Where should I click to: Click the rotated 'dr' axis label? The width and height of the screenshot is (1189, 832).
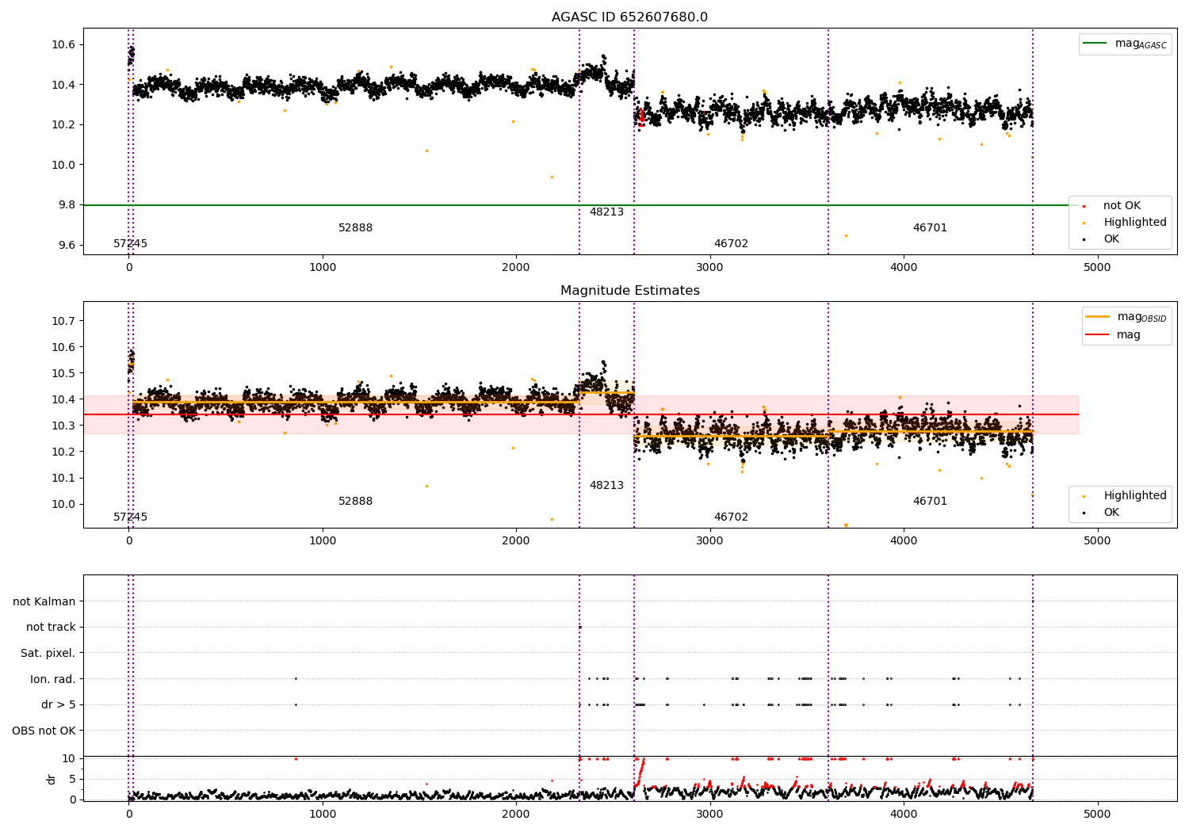52,779
